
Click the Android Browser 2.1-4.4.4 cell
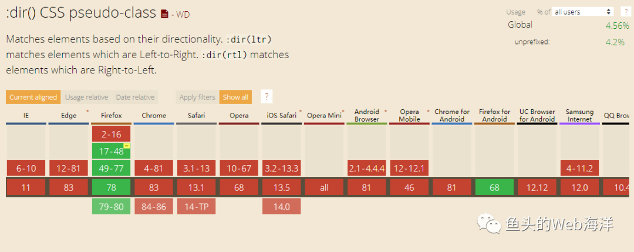(x=367, y=168)
